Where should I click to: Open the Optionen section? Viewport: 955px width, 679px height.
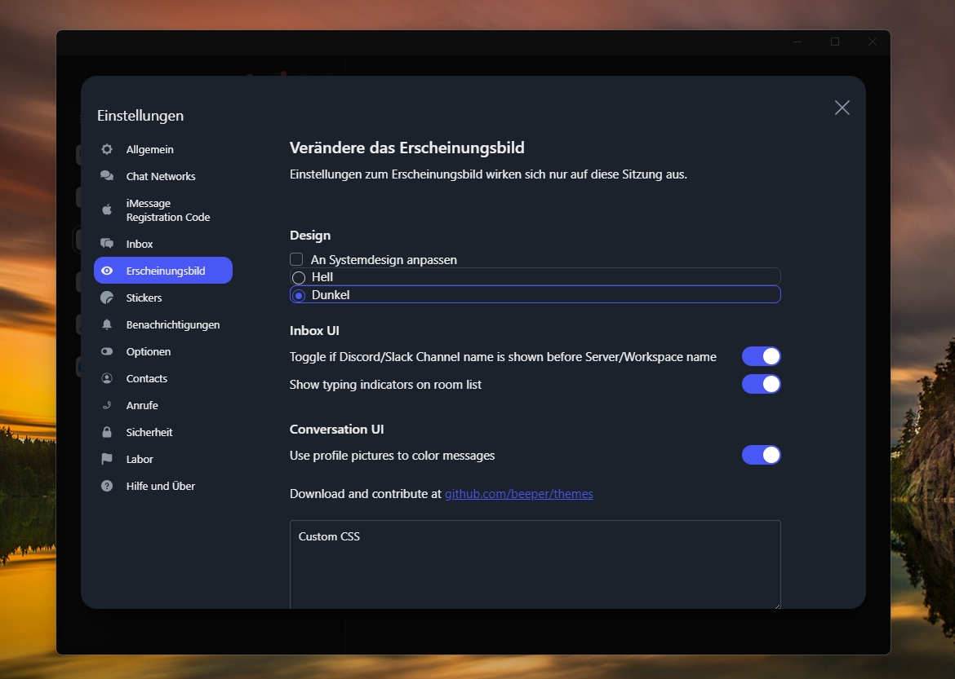coord(163,351)
